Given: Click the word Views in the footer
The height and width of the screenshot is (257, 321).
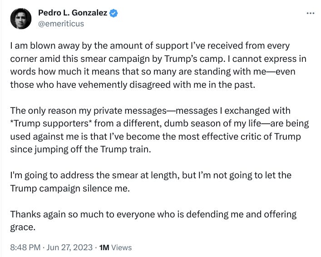Looking at the screenshot, I should click(121, 247).
